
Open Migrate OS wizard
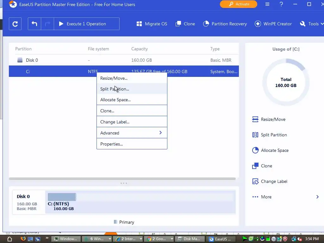tap(152, 24)
